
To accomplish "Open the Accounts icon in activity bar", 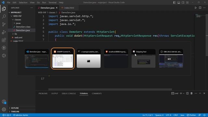I will 4,102.
